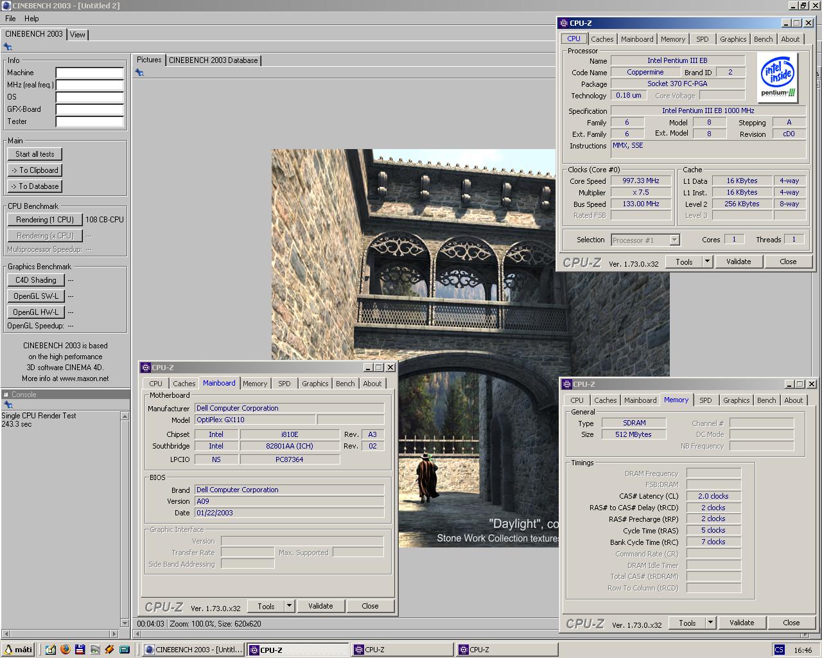Image resolution: width=822 pixels, height=658 pixels.
Task: Click the Intel Inside Pentium III logo
Action: pyautogui.click(x=778, y=77)
